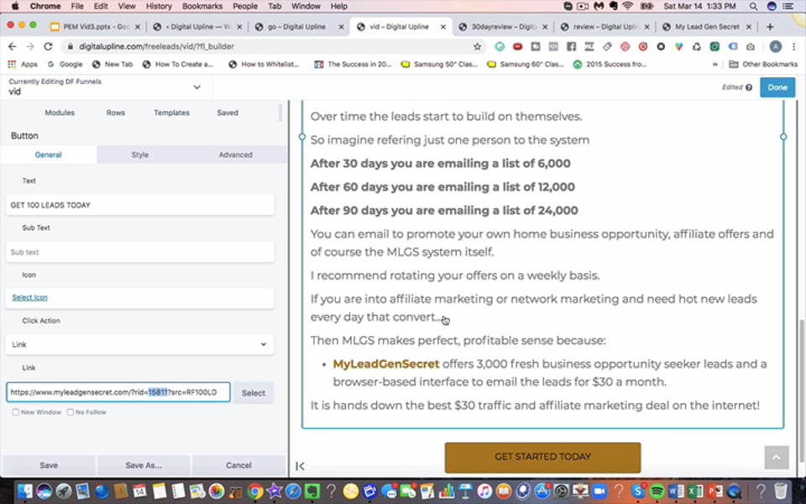Collapse builder panel with arrow-bar icon

click(301, 466)
